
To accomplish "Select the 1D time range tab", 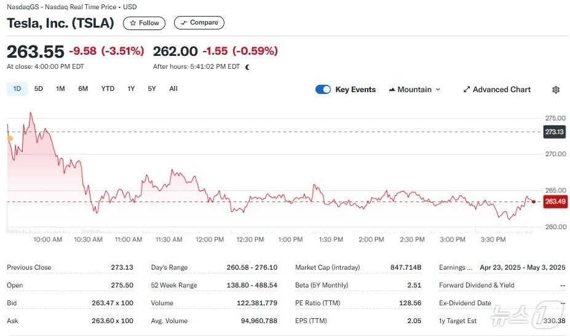I will (x=17, y=89).
